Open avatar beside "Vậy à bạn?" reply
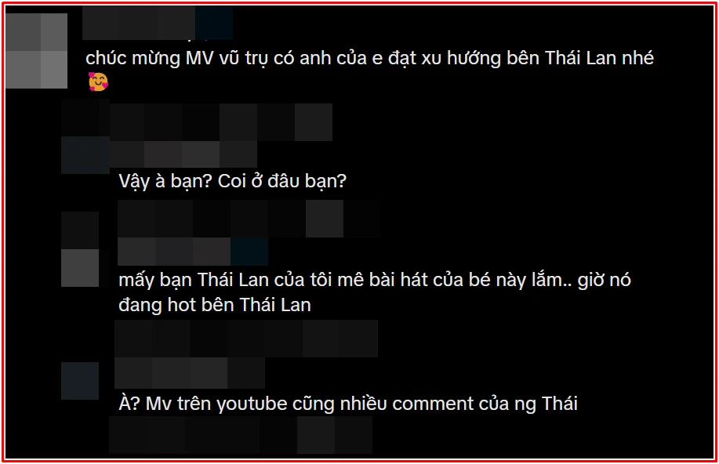 click(x=85, y=136)
